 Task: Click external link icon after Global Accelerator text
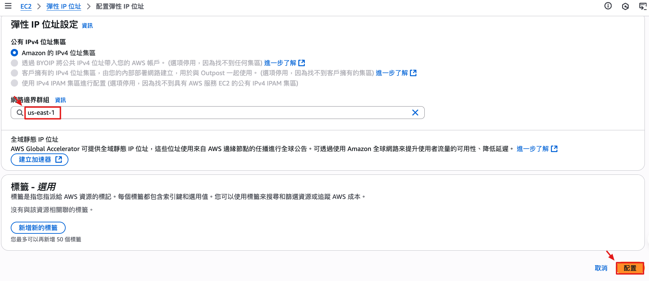(x=554, y=149)
